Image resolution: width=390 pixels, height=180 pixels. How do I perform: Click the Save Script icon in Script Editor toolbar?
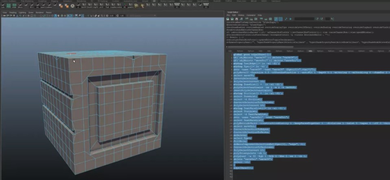[x=237, y=19]
